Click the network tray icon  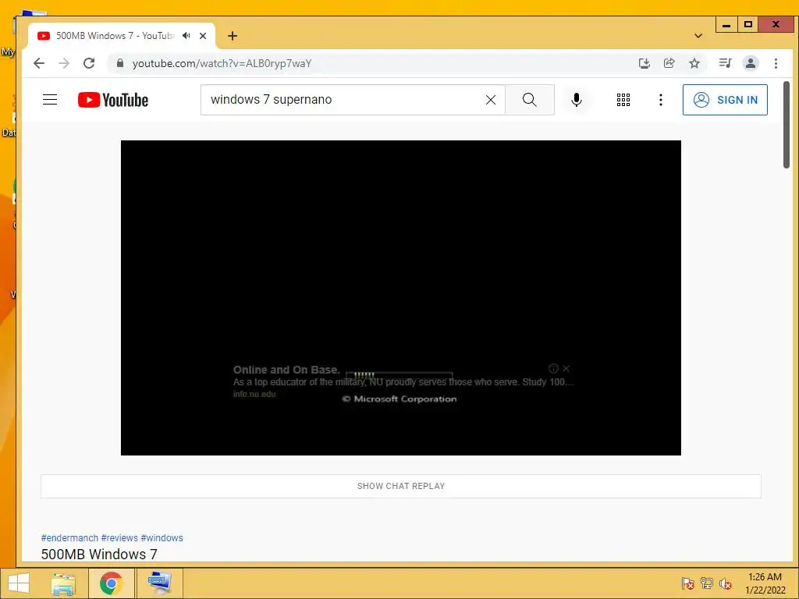coord(706,583)
